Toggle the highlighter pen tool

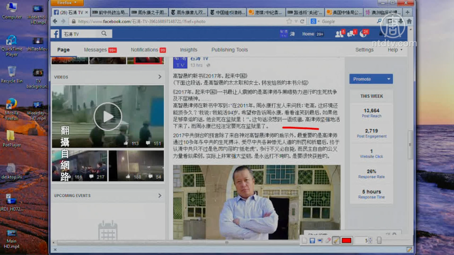pyautogui.click(x=336, y=241)
